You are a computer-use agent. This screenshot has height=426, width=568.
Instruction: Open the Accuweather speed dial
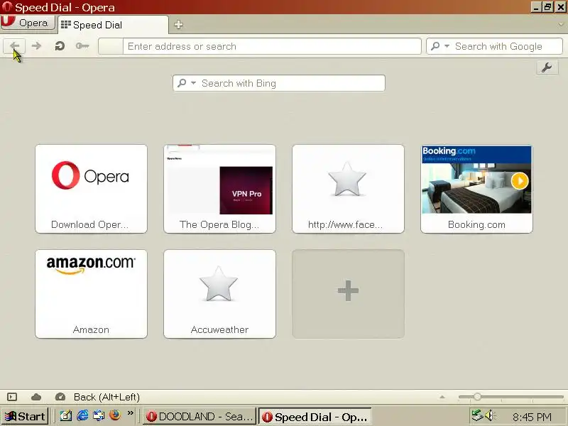click(219, 294)
